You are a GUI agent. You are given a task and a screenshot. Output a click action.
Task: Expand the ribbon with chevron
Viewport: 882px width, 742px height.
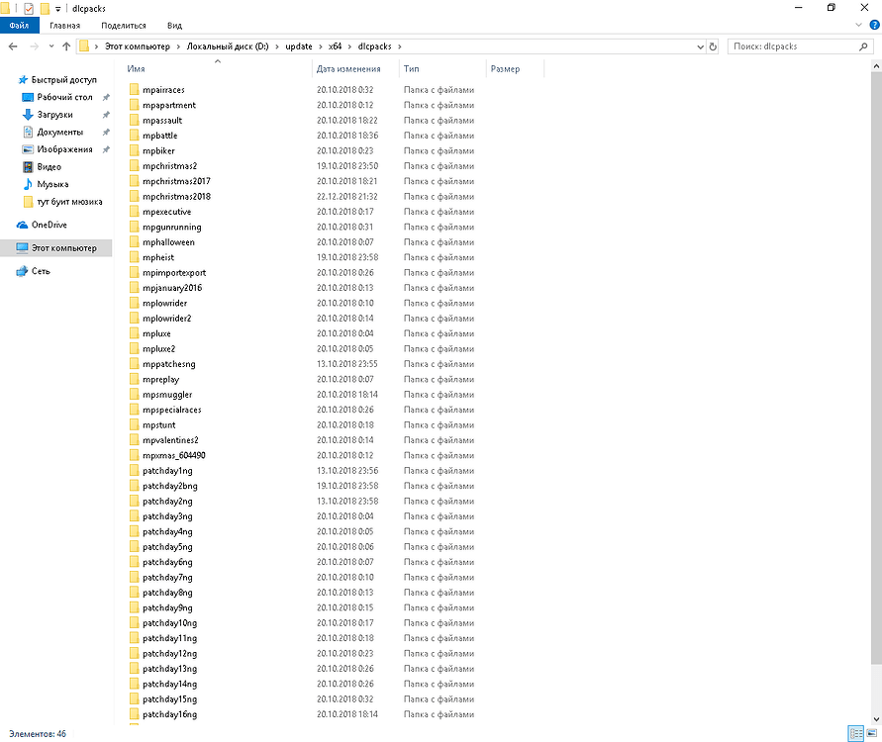point(858,25)
